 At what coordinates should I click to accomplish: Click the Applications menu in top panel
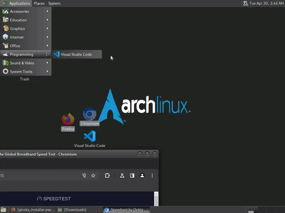point(16,3)
